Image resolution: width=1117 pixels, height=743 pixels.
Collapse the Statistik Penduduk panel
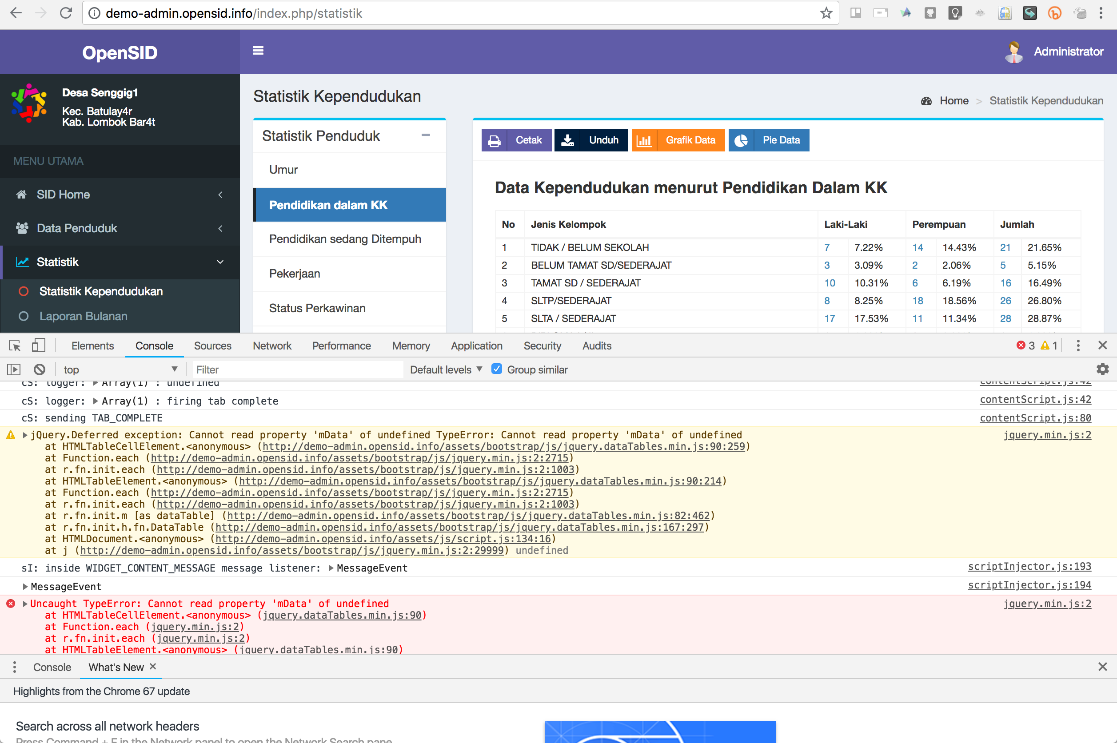tap(426, 135)
